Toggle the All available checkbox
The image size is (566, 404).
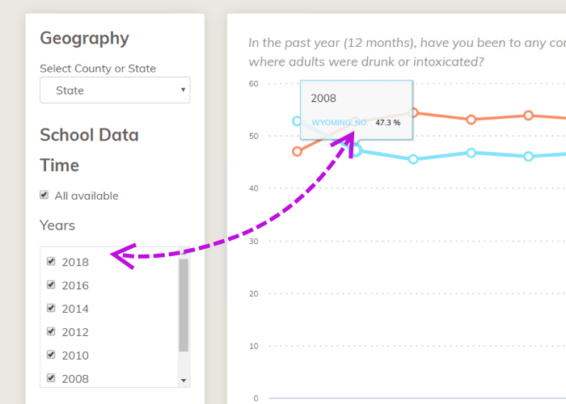(x=44, y=196)
